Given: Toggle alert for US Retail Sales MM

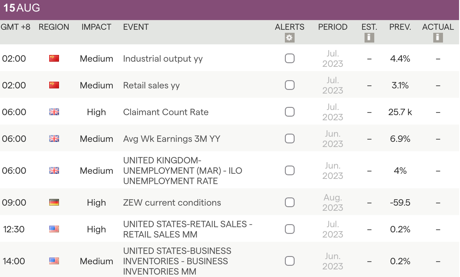Looking at the screenshot, I should point(290,229).
